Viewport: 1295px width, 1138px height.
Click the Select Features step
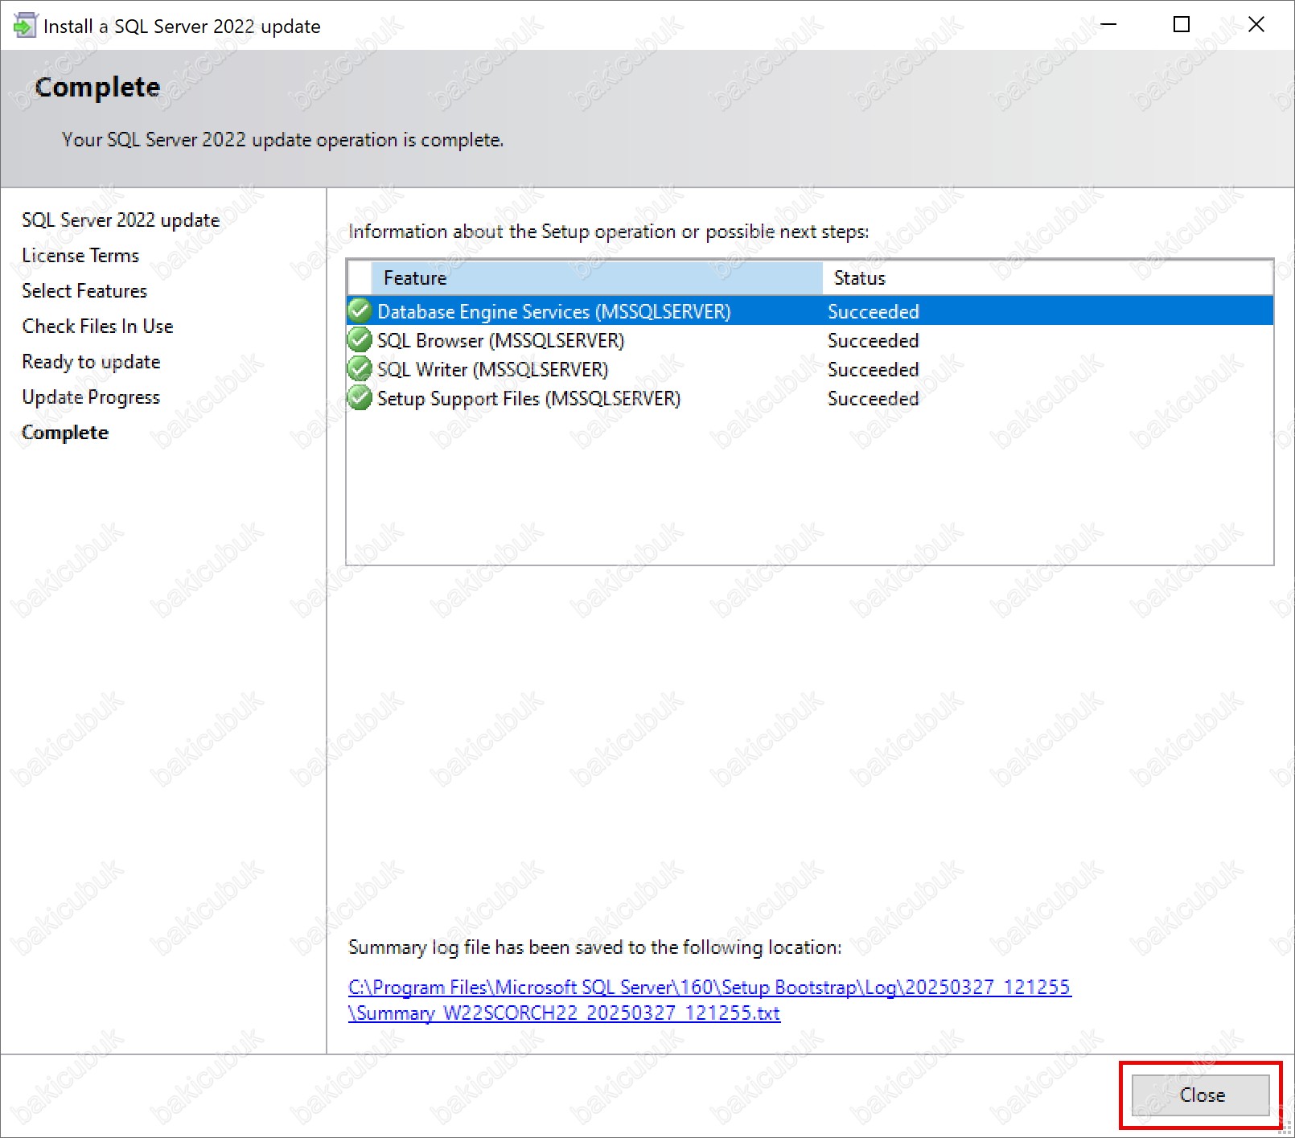coord(84,290)
